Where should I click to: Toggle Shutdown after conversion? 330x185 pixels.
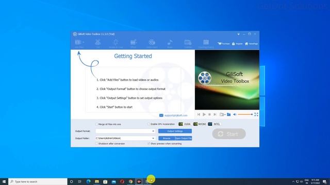[x=96, y=144]
